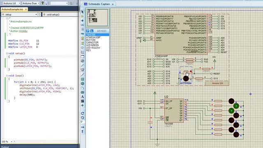Select the 2D text tool

coord(82,97)
